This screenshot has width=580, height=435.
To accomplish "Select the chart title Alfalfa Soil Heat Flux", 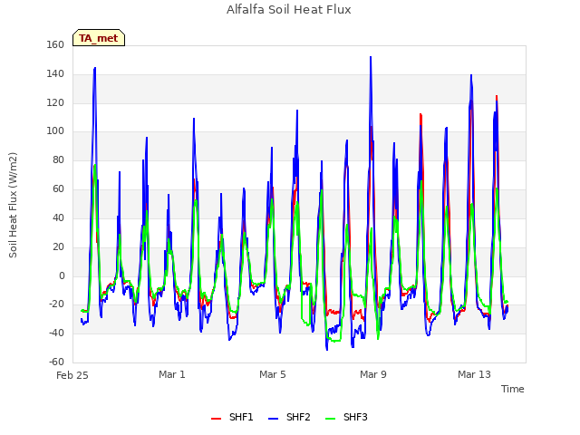I will coord(289,10).
